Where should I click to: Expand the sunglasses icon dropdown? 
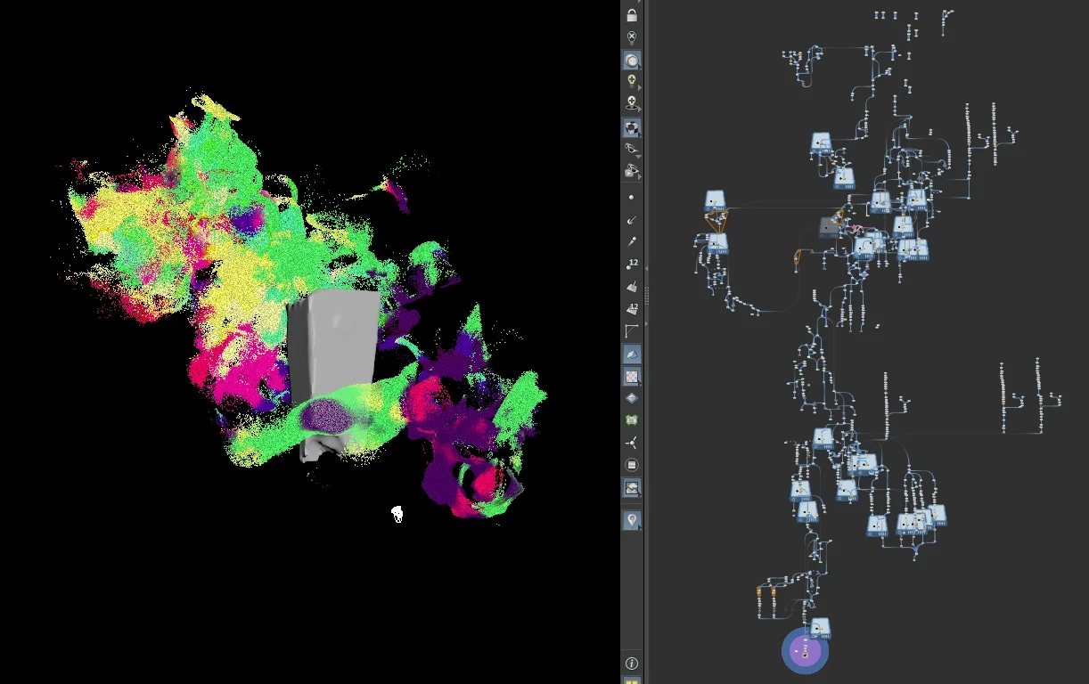tap(640, 155)
